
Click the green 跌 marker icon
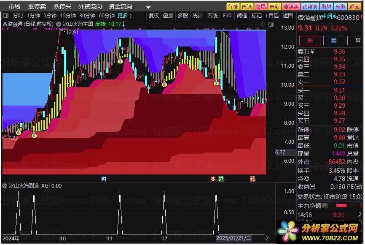click(x=221, y=179)
